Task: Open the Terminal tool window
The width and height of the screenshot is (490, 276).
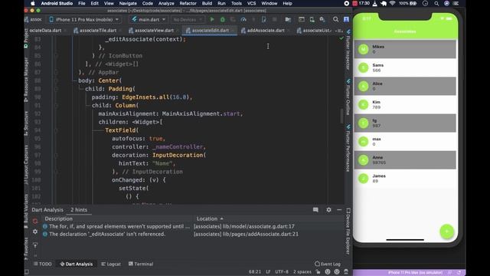Action: point(141,264)
